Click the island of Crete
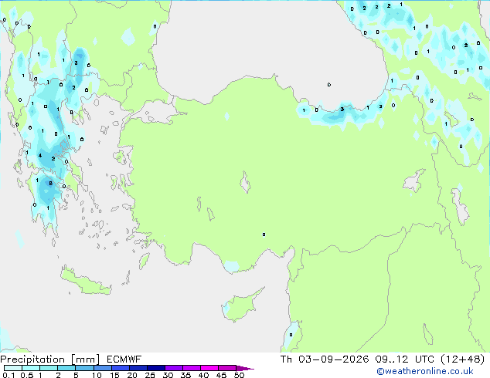The image size is (490, 378). (86, 281)
